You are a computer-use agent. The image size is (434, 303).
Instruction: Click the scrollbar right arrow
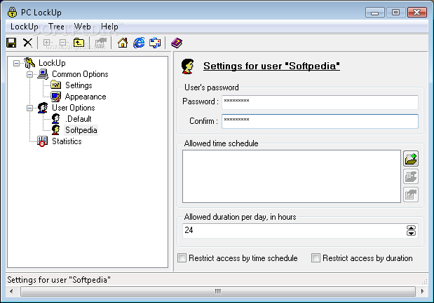click(422, 291)
